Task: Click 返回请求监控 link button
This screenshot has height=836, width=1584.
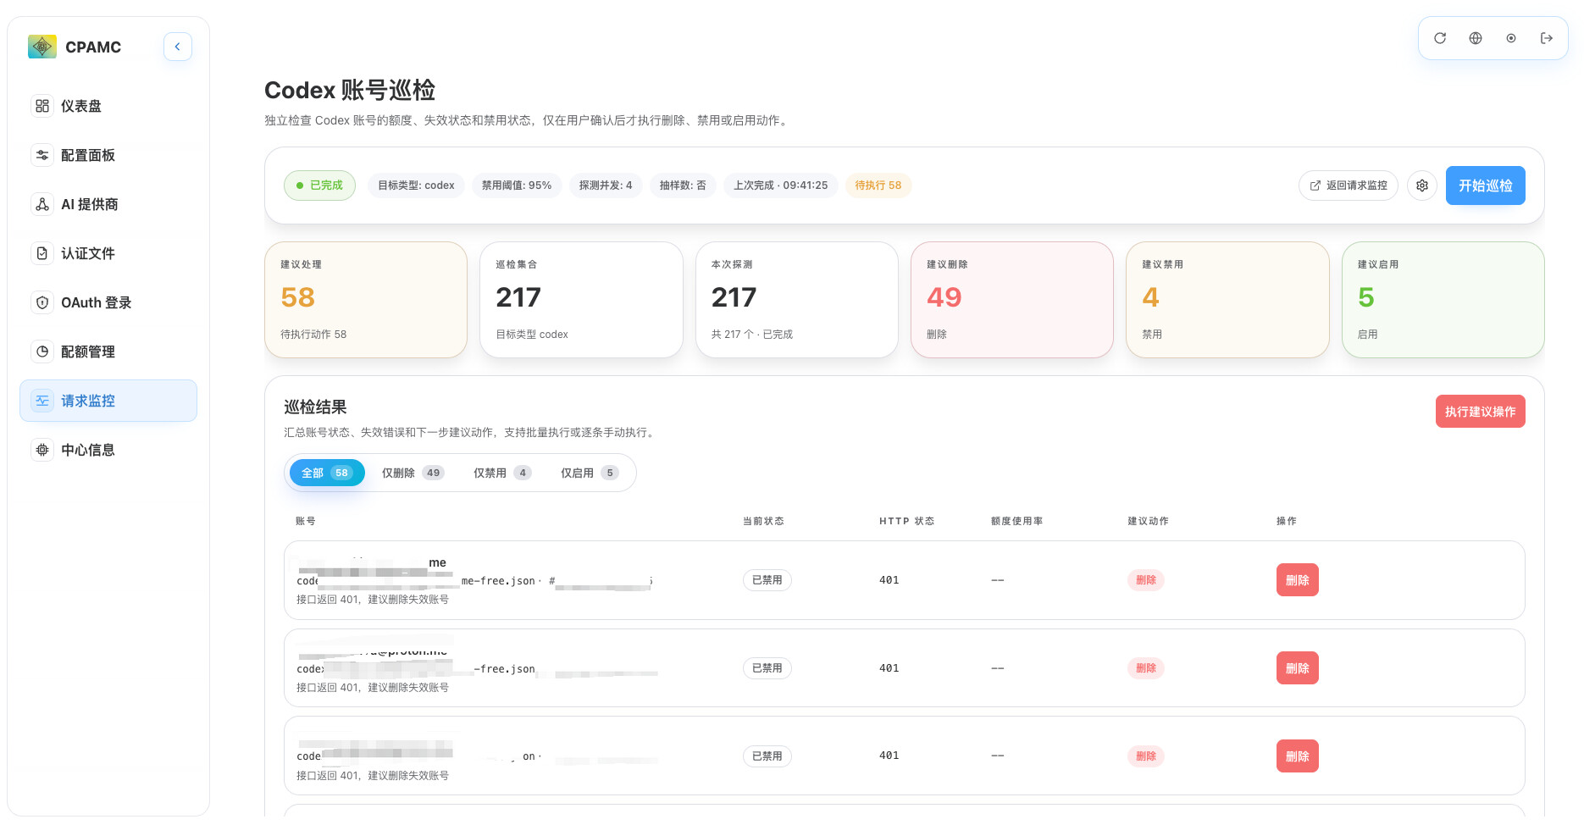Action: [x=1349, y=185]
